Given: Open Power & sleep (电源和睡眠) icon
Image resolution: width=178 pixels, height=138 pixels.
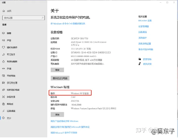Looking at the screenshot, I should pyautogui.click(x=4, y=61).
